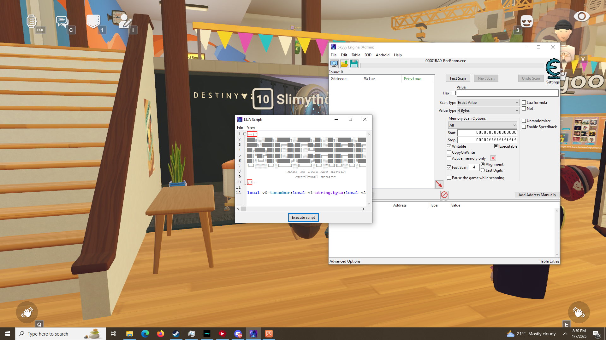Uncheck the Writable checkbox

(x=449, y=146)
